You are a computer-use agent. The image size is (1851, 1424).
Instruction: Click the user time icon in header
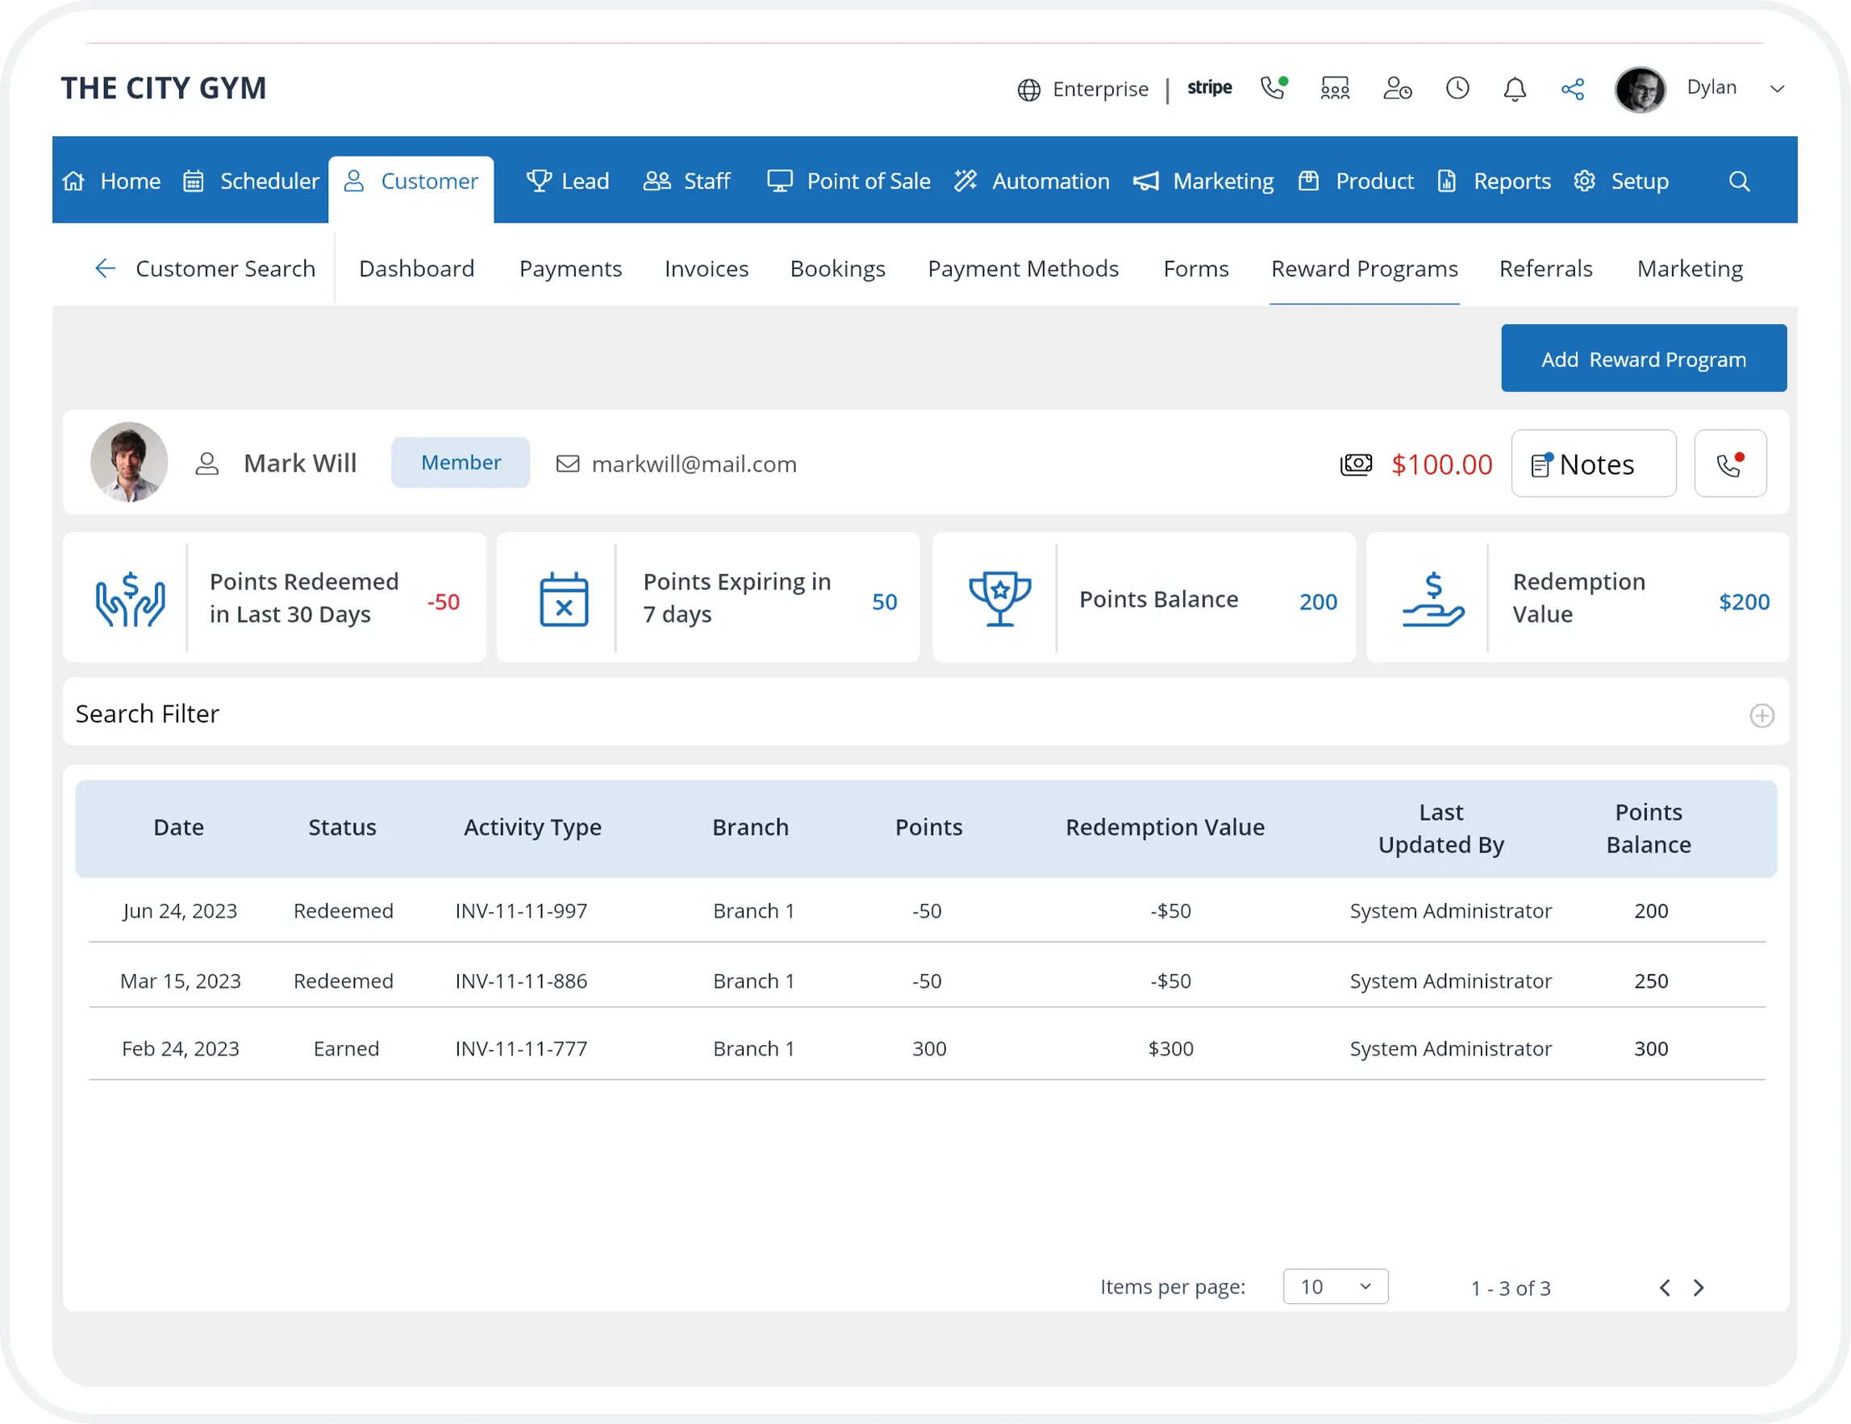click(x=1397, y=88)
